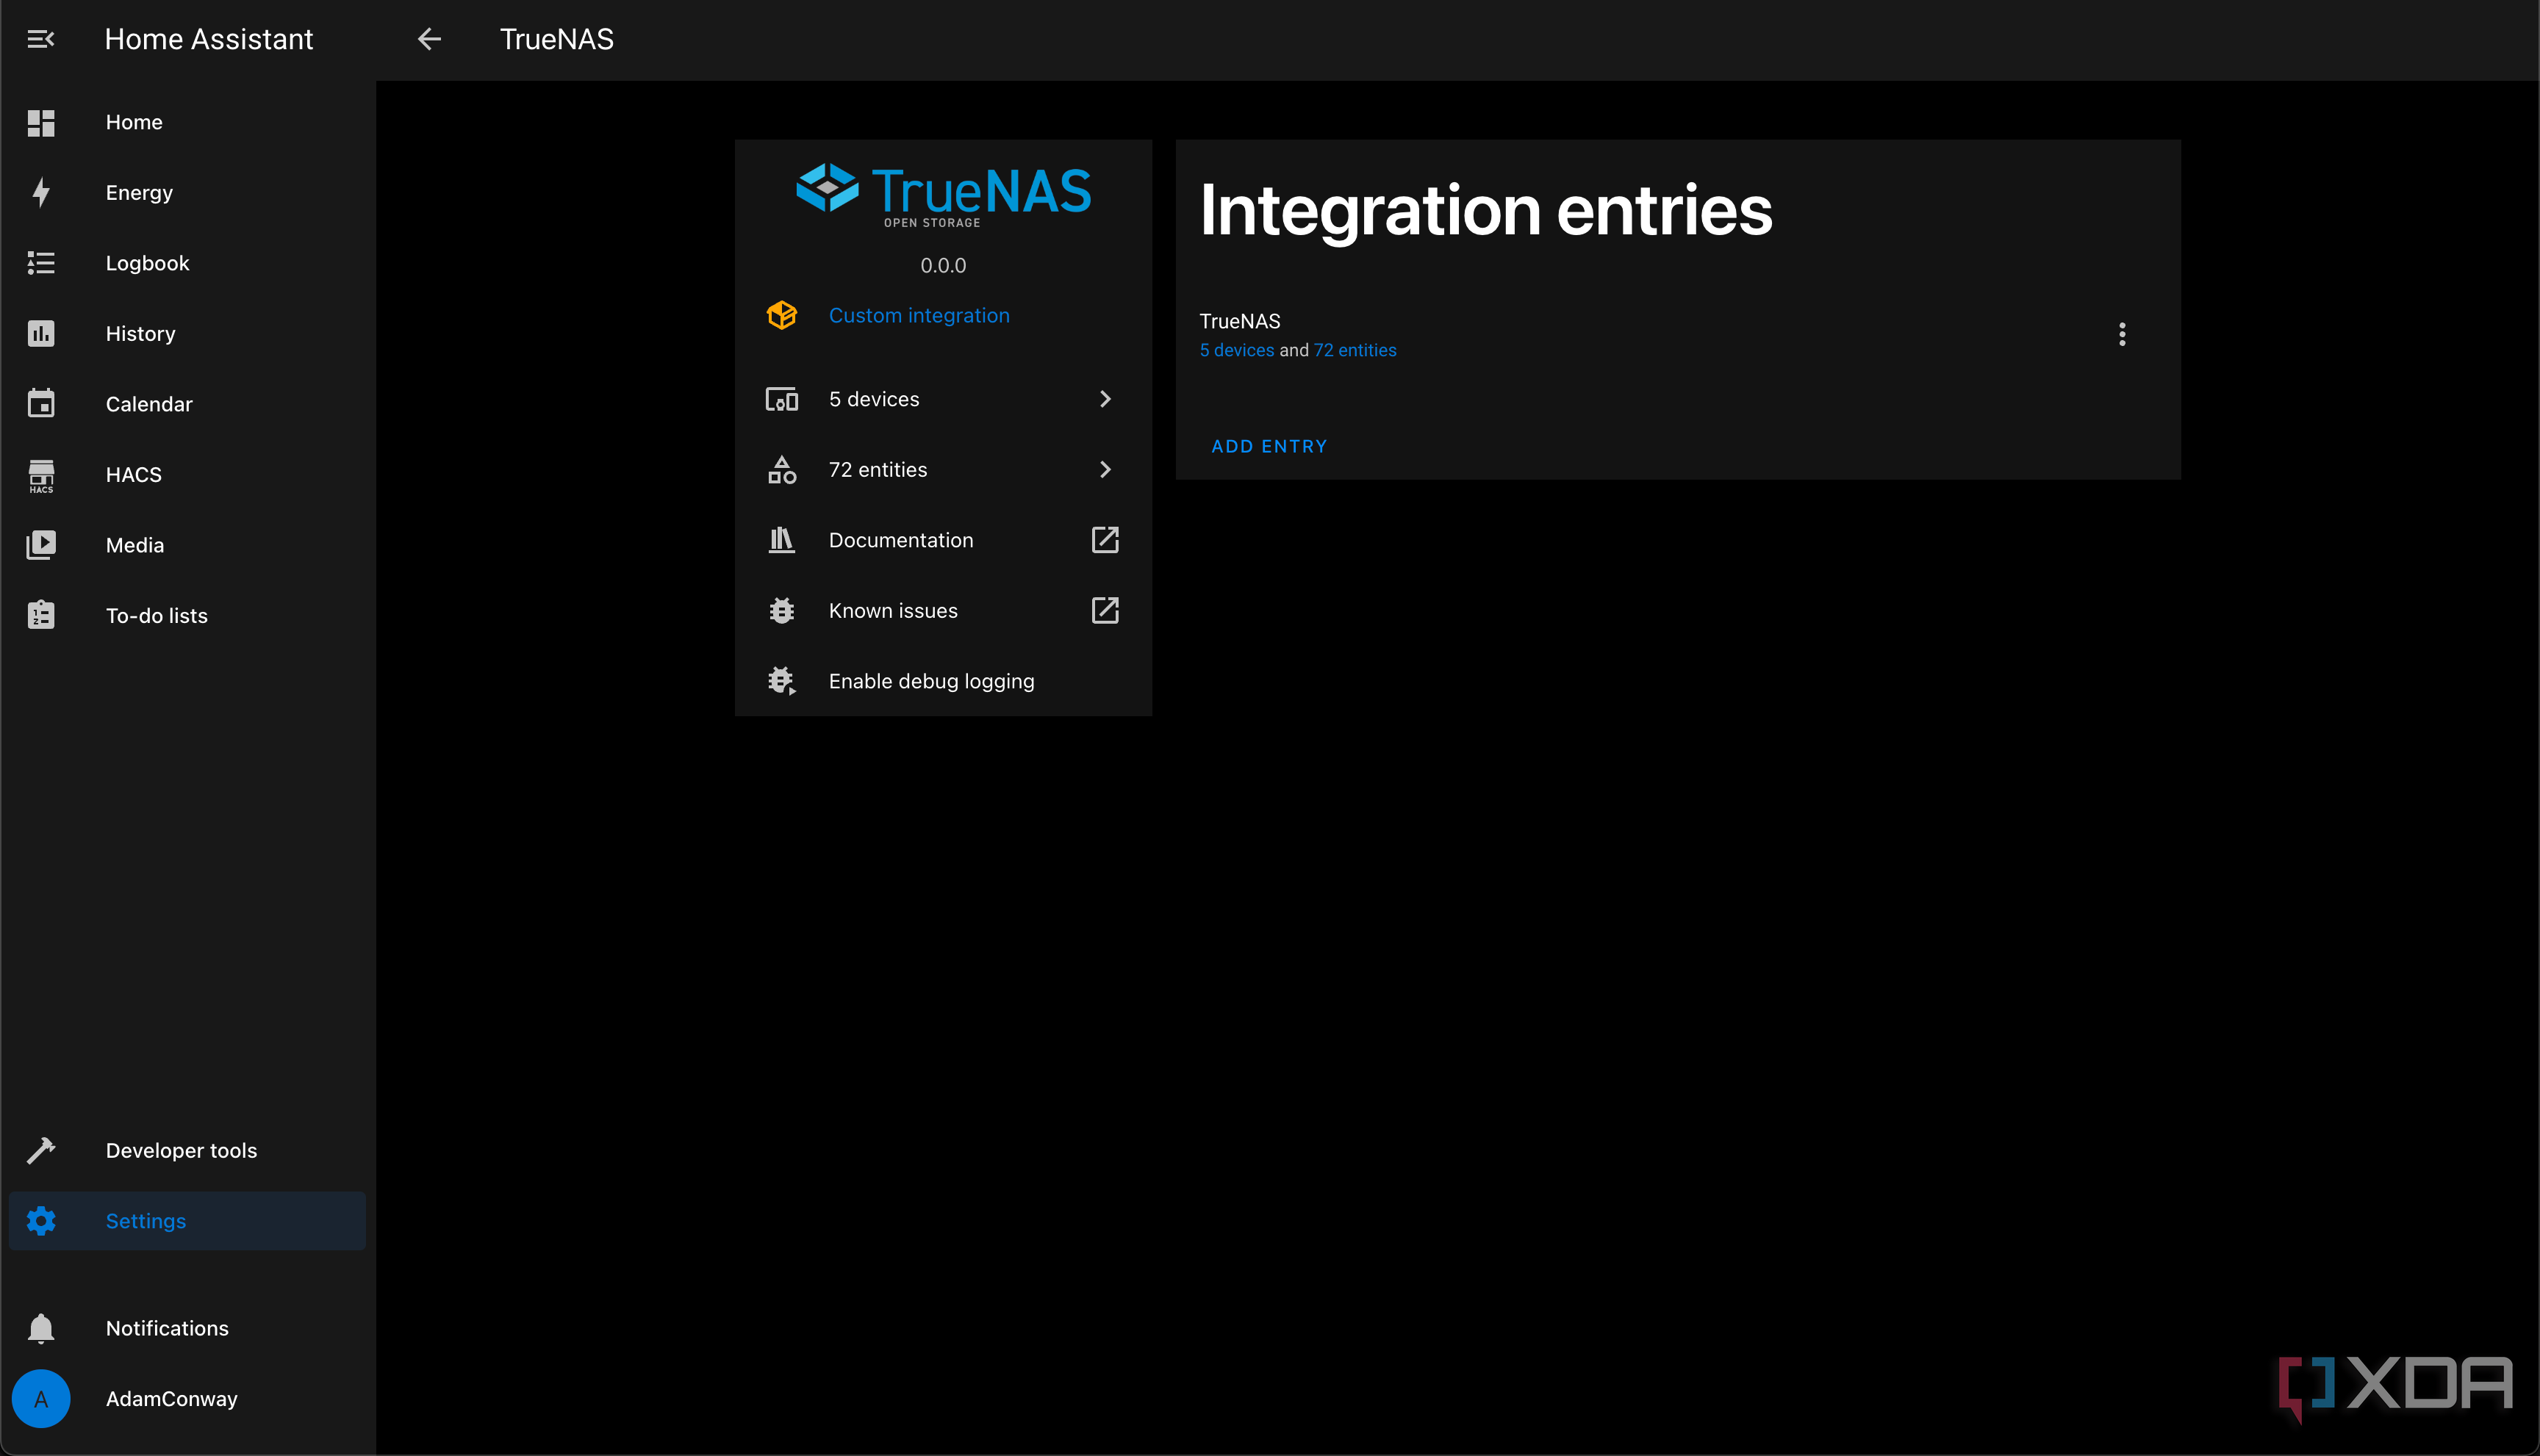Expand the 72 entities chevron
2540x1456 pixels.
1105,469
